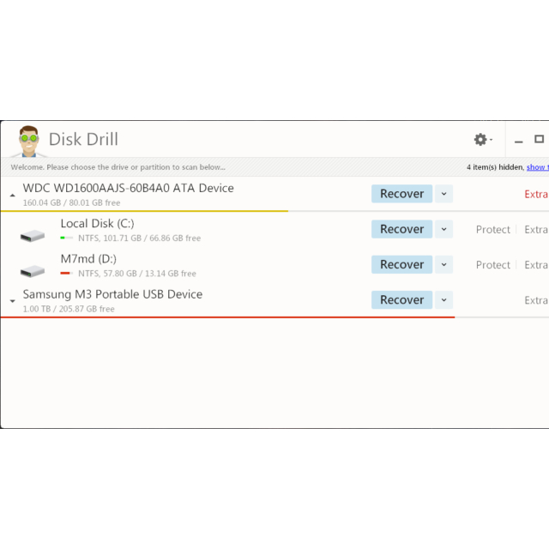Click Recover for M7md (D:) partition
Image resolution: width=549 pixels, height=549 pixels.
[401, 264]
